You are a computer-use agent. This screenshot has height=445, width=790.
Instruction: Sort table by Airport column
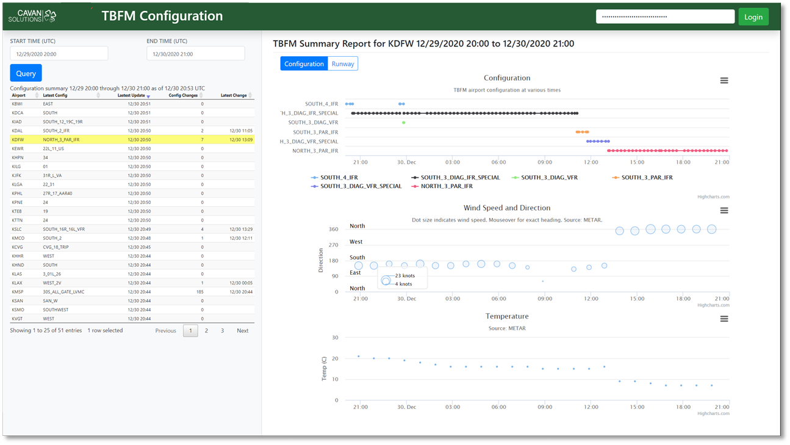click(19, 95)
